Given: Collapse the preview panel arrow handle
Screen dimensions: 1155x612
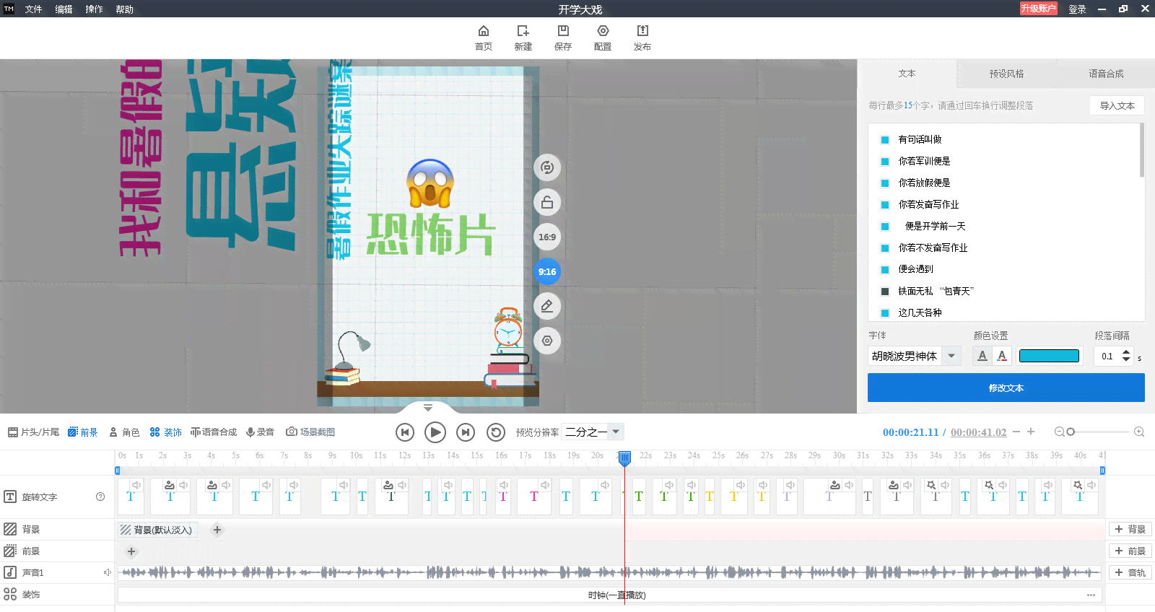Looking at the screenshot, I should pos(428,408).
